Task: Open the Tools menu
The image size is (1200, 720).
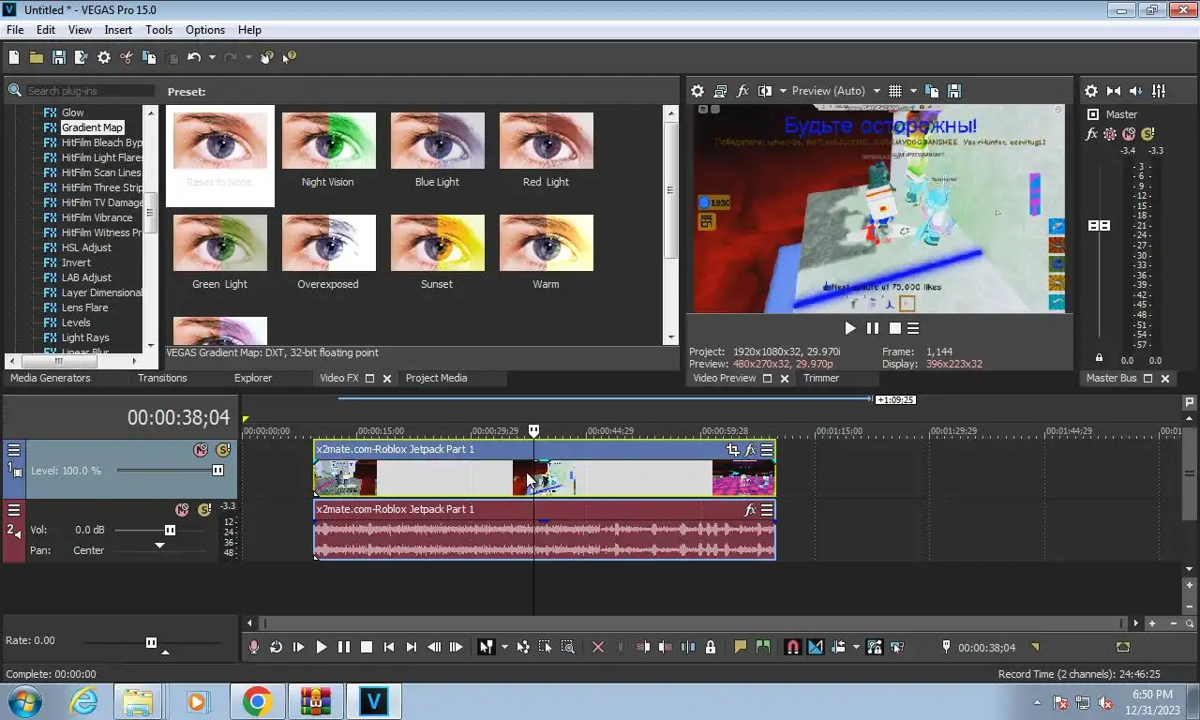Action: point(158,30)
